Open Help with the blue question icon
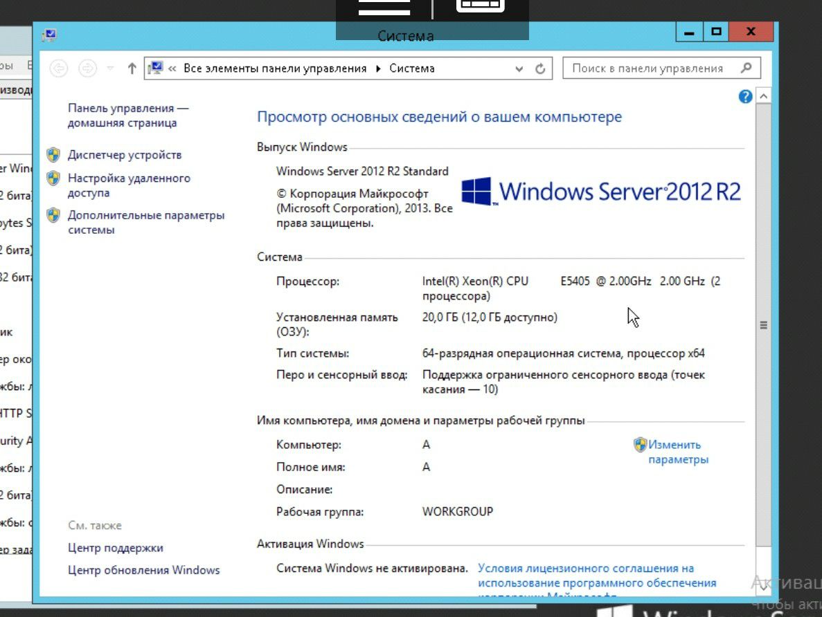 click(745, 96)
